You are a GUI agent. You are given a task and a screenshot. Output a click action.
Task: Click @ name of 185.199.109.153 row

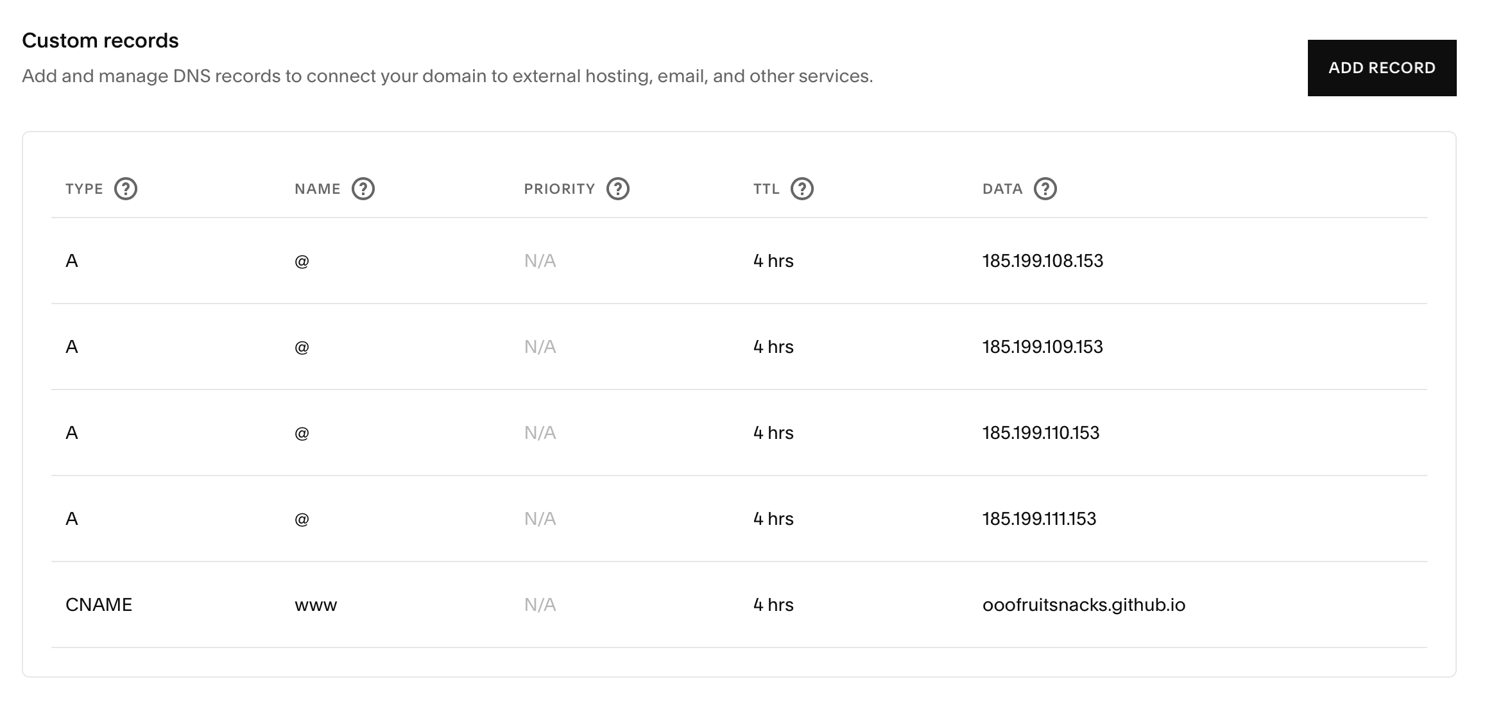tap(302, 347)
